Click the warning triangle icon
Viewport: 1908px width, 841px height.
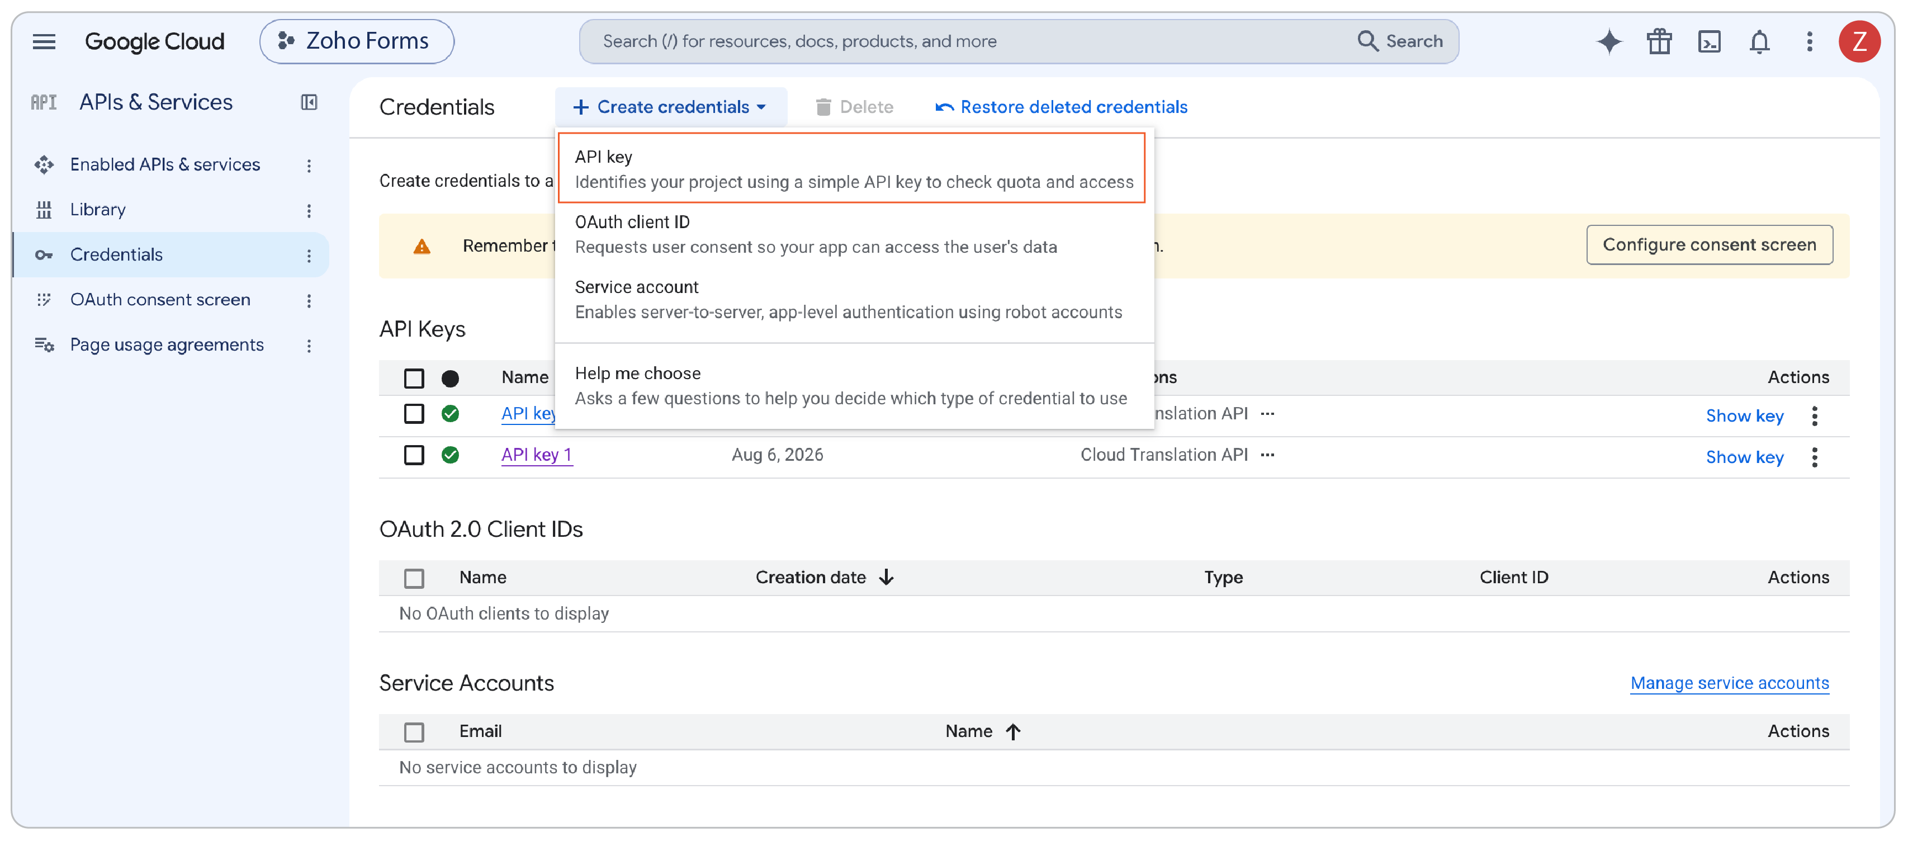pos(422,247)
